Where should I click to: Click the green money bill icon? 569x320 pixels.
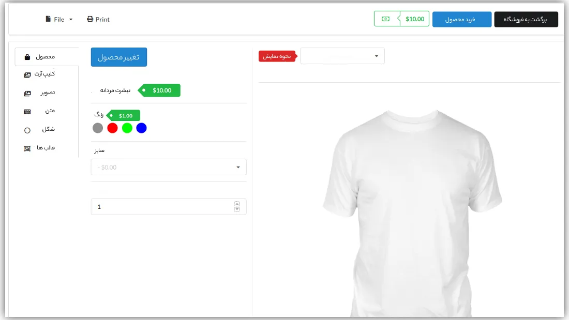pyautogui.click(x=385, y=19)
